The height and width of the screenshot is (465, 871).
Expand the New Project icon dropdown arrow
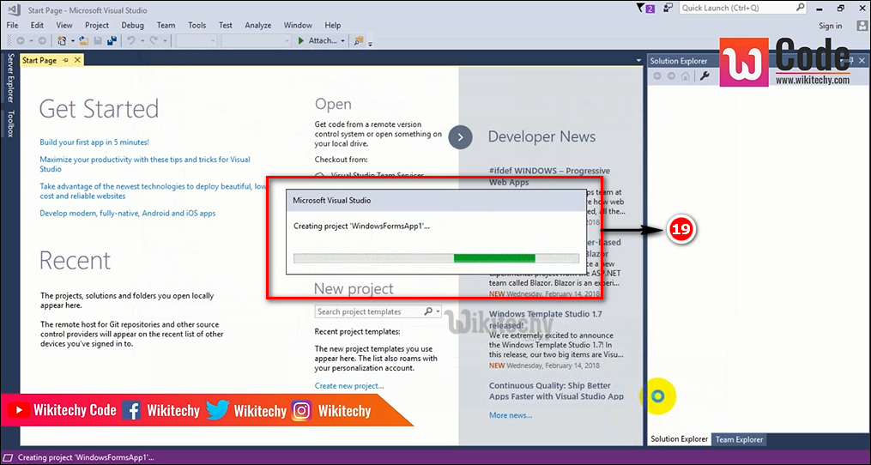(72, 40)
